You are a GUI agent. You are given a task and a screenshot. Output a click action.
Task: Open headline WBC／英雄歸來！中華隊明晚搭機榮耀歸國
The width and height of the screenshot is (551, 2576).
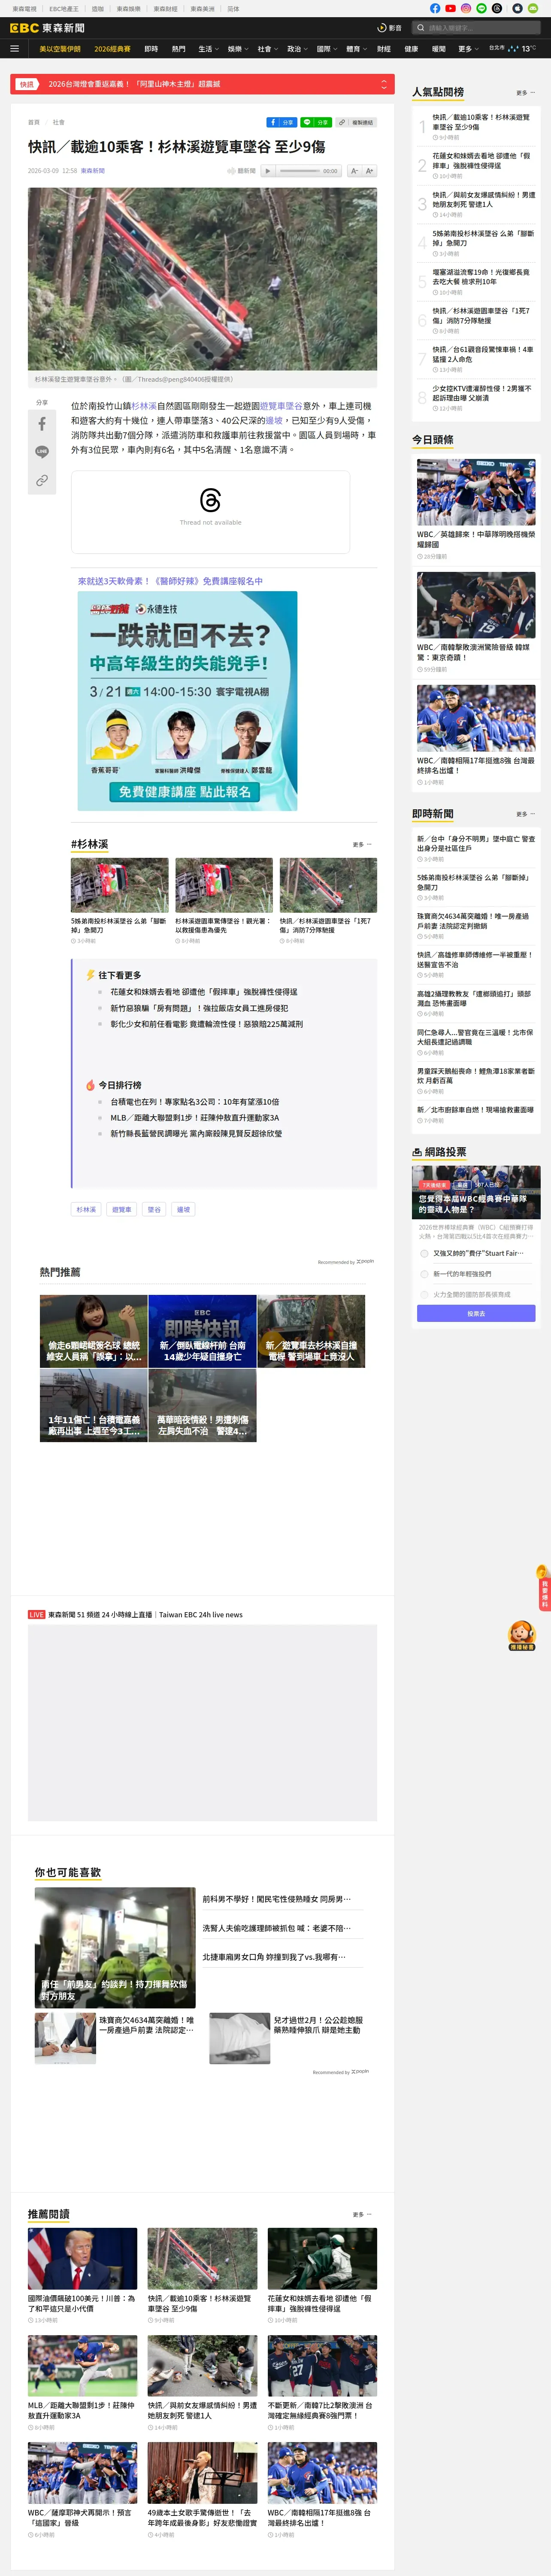[476, 539]
